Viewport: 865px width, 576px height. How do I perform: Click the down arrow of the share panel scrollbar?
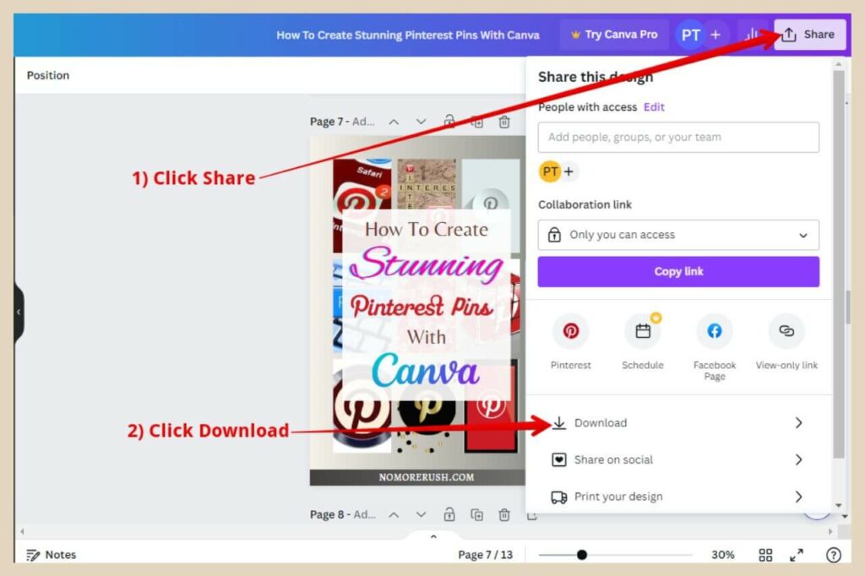coord(839,506)
